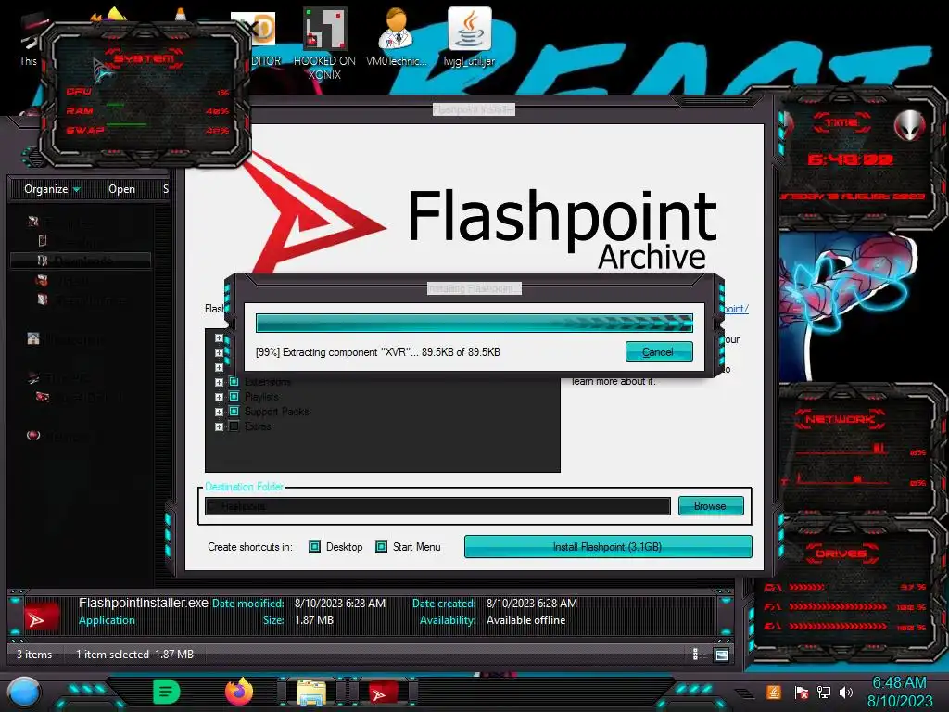Image resolution: width=949 pixels, height=712 pixels.
Task: Toggle the Extensions component checkbox
Action: 234,382
